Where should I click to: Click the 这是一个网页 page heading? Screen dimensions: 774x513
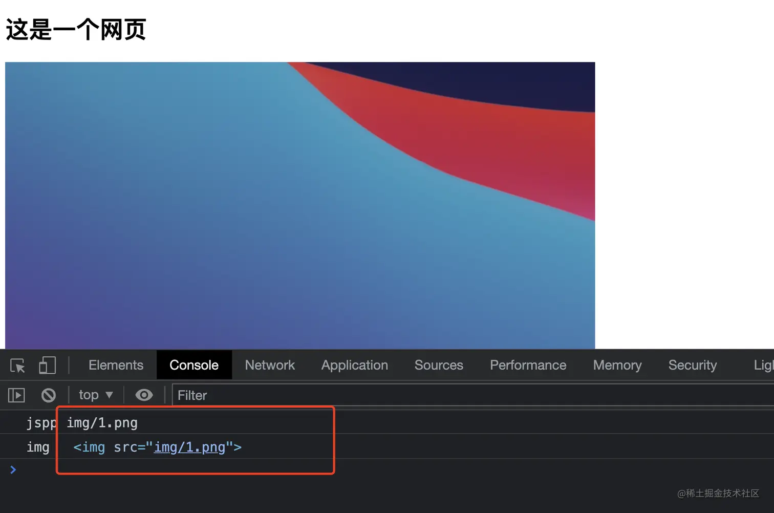tap(76, 29)
